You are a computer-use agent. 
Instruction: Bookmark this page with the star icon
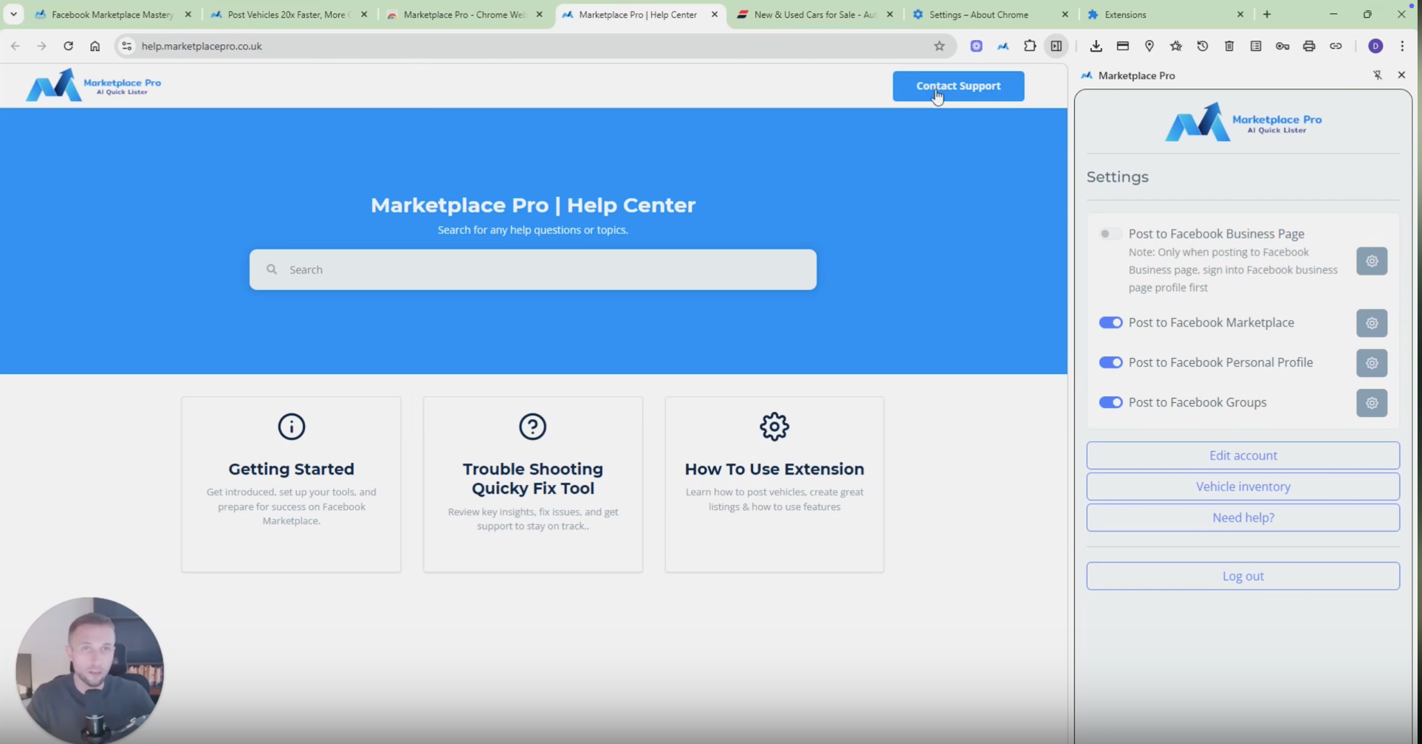click(939, 46)
